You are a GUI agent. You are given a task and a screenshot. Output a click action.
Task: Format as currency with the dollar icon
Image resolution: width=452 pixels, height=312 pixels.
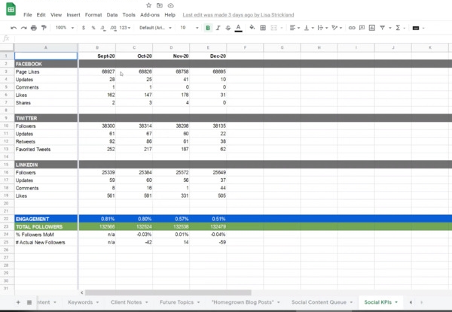84,28
